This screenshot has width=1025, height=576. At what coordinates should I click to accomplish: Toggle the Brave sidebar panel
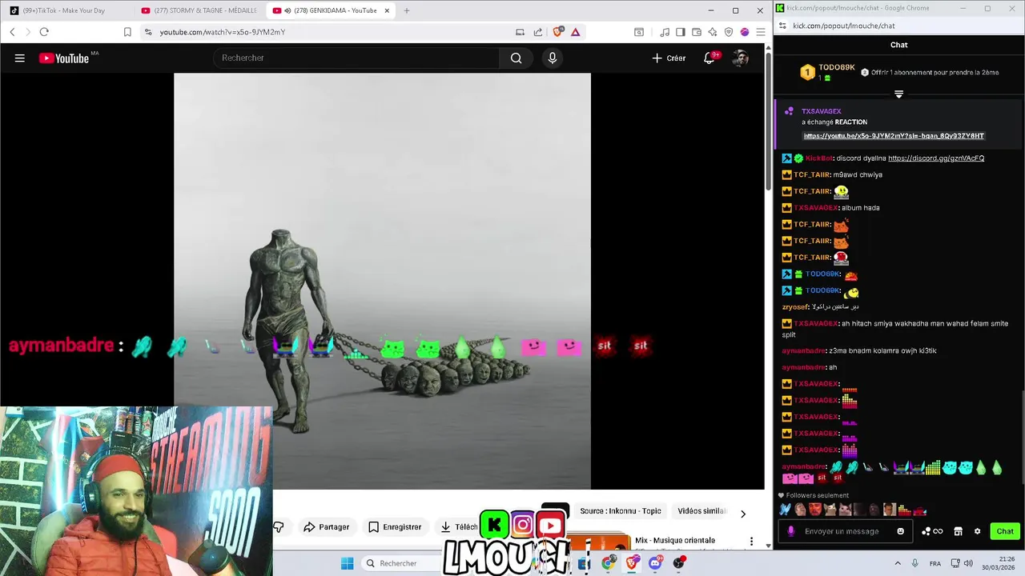(x=681, y=32)
